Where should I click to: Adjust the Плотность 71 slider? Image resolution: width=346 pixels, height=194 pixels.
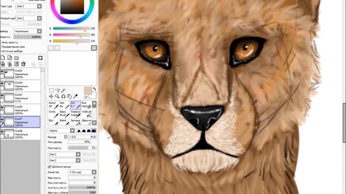point(82,148)
